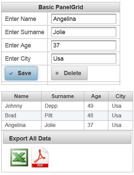This screenshot has width=134, height=175.
Task: Sort table by Surname column header
Action: click(63, 96)
